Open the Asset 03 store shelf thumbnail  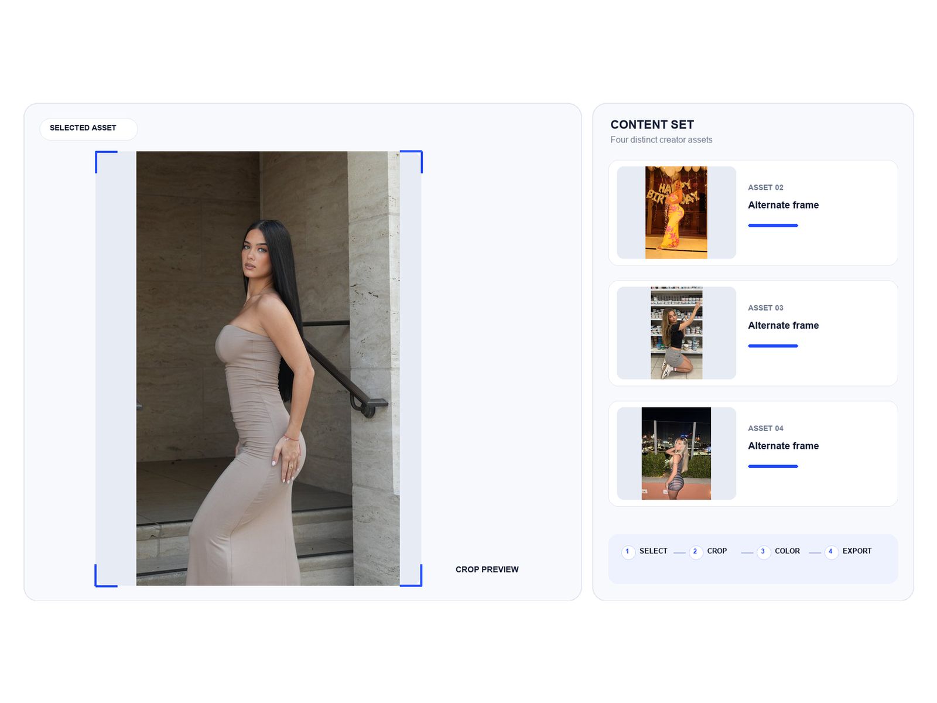pyautogui.click(x=676, y=333)
